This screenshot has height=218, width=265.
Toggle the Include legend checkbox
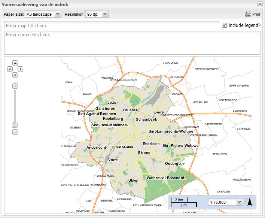pyautogui.click(x=224, y=25)
